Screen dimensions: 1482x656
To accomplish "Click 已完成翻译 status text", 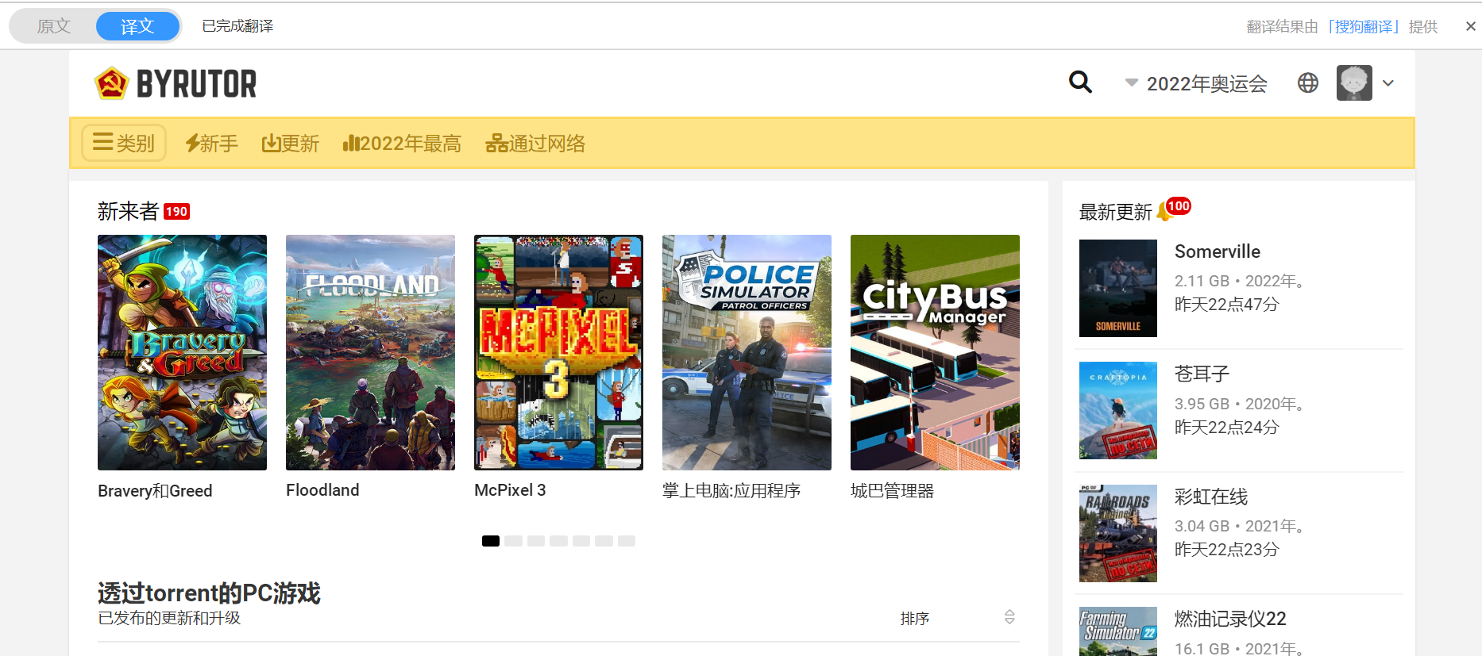I will pyautogui.click(x=237, y=26).
